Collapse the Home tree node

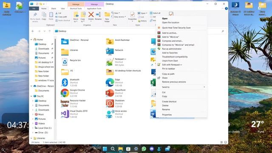[x=31, y=40]
